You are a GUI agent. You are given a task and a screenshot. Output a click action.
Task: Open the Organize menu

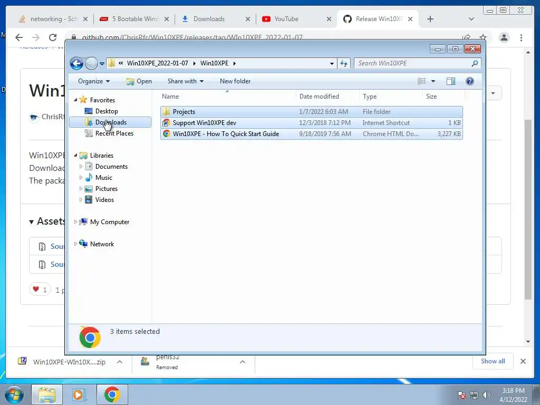94,81
